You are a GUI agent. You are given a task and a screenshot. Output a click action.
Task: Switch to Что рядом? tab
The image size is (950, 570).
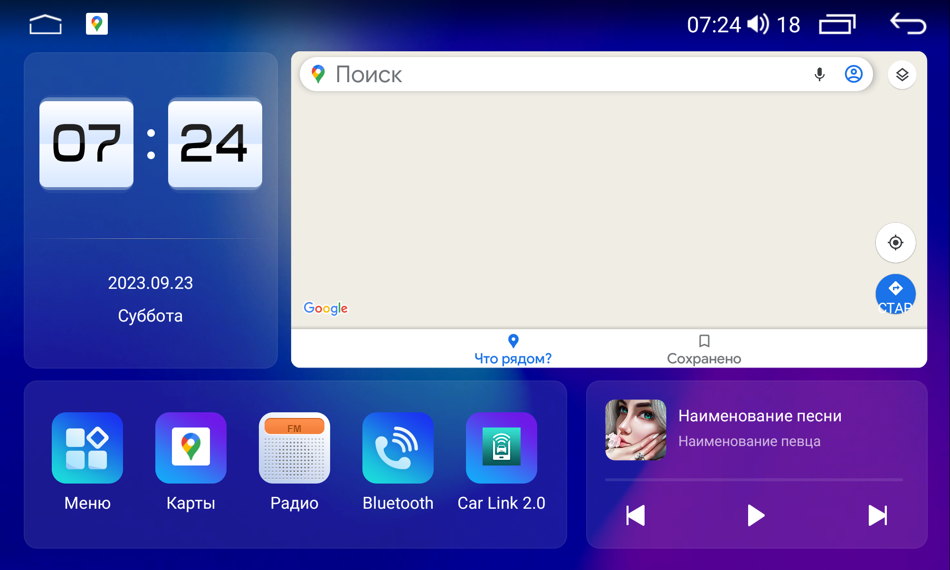(x=513, y=349)
